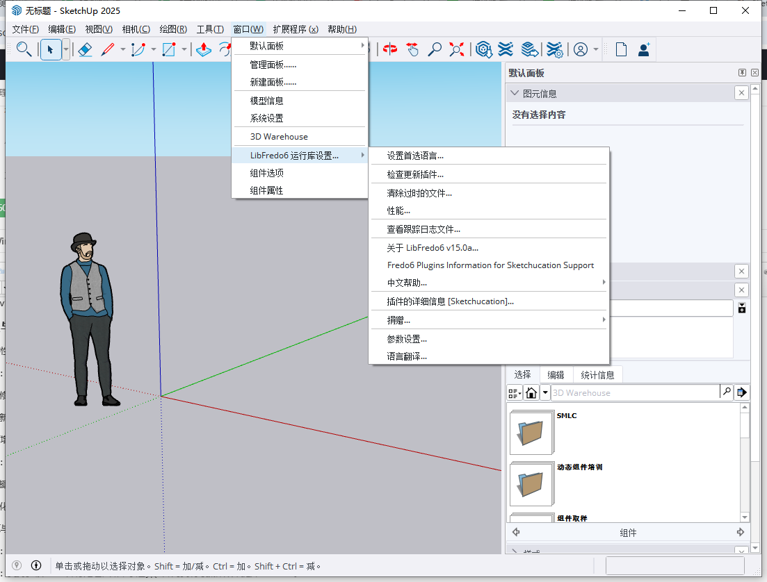This screenshot has width=767, height=582.
Task: Choose 参数设置 from the LibFredo6 submenu
Action: (x=489, y=339)
